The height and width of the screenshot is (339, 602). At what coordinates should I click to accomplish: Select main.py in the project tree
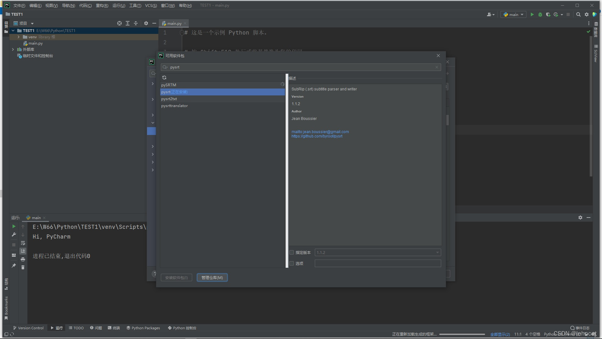(x=35, y=43)
